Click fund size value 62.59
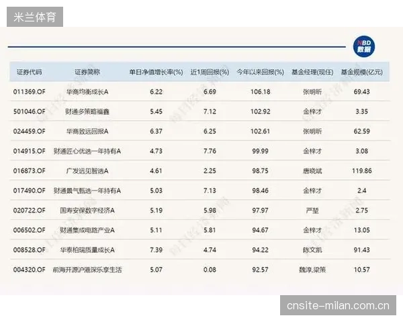The height and width of the screenshot is (322, 403). pyautogui.click(x=361, y=131)
